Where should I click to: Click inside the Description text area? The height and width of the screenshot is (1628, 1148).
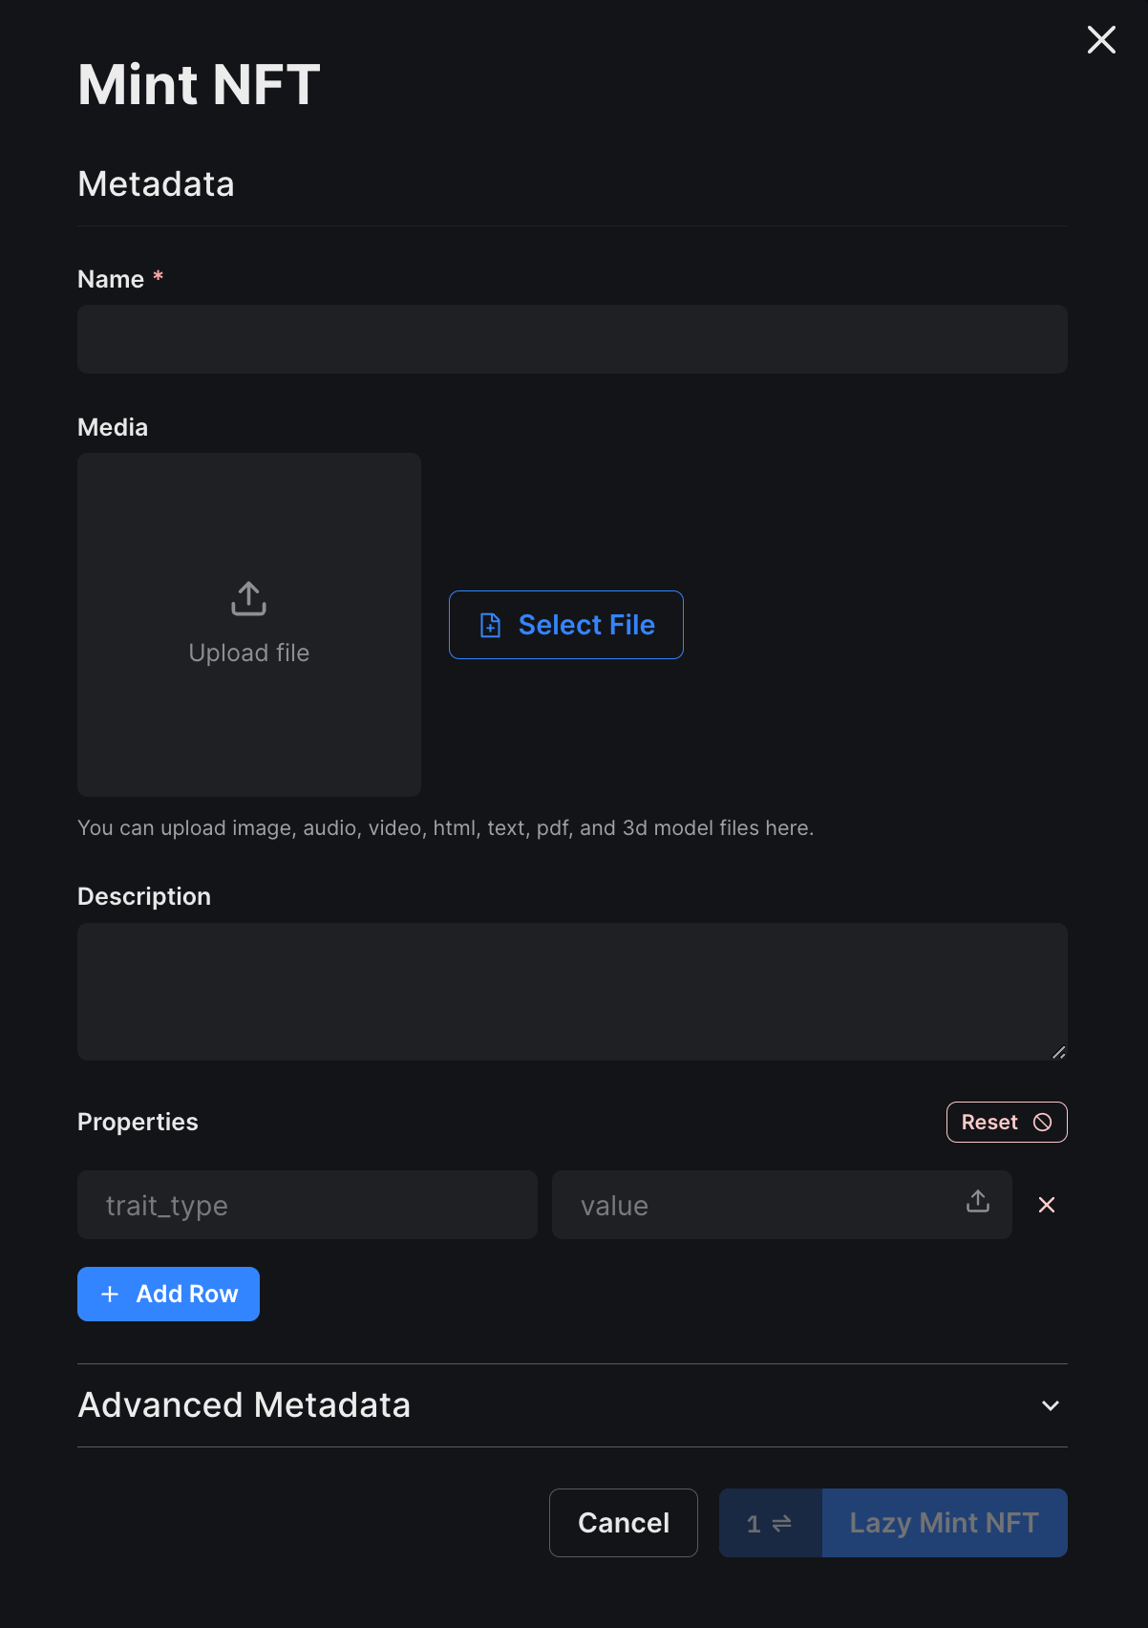571,992
